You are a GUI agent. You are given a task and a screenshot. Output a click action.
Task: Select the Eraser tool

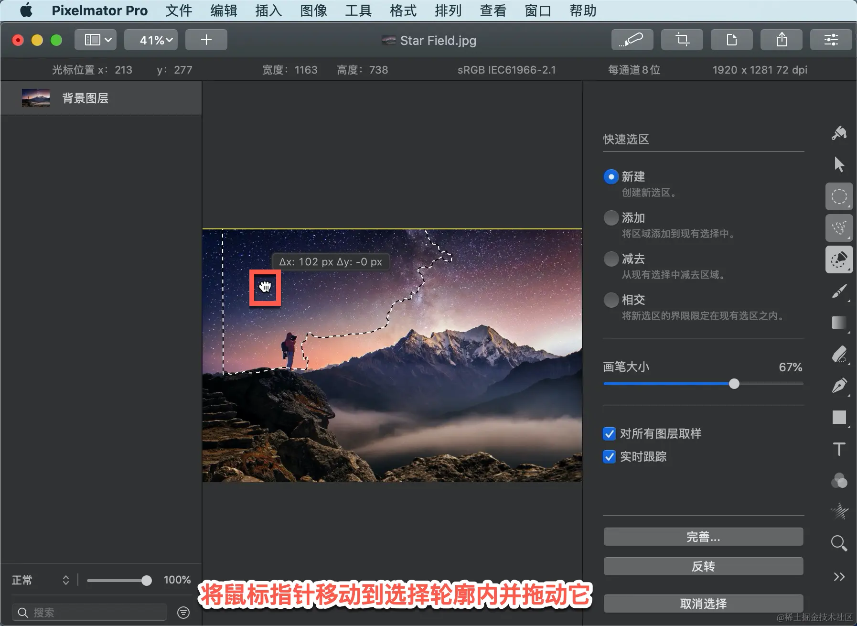[839, 355]
